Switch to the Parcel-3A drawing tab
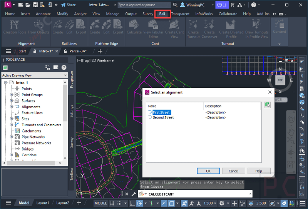The image size is (308, 209). 78,51
